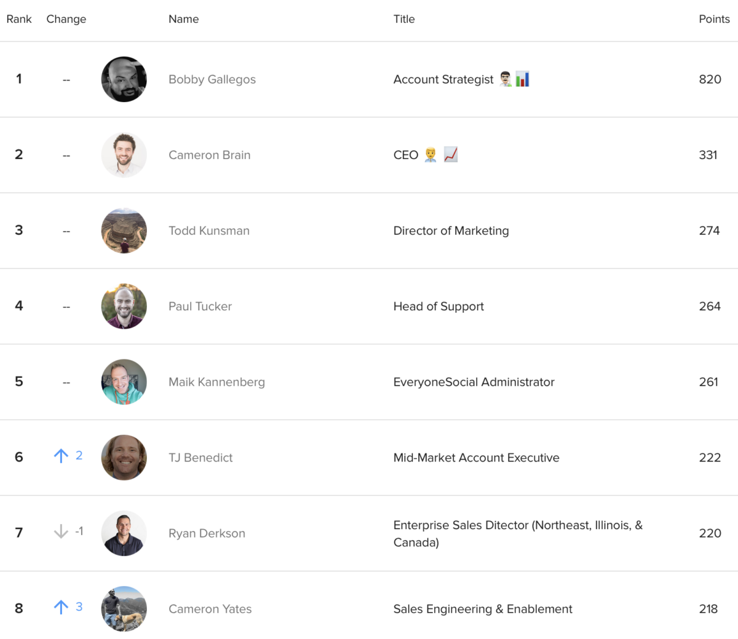Click the '--' change indicator for Maik Kannenberg

click(66, 382)
